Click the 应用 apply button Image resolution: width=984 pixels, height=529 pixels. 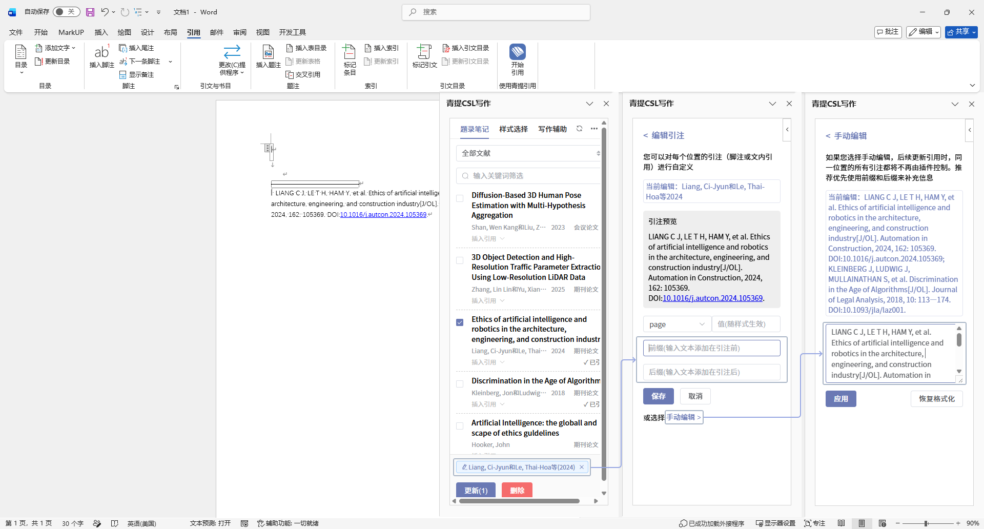[x=841, y=399]
